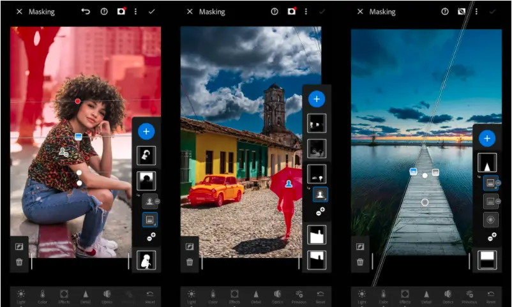Click Reset under the dock photo
The height and width of the screenshot is (307, 512).
(491, 297)
